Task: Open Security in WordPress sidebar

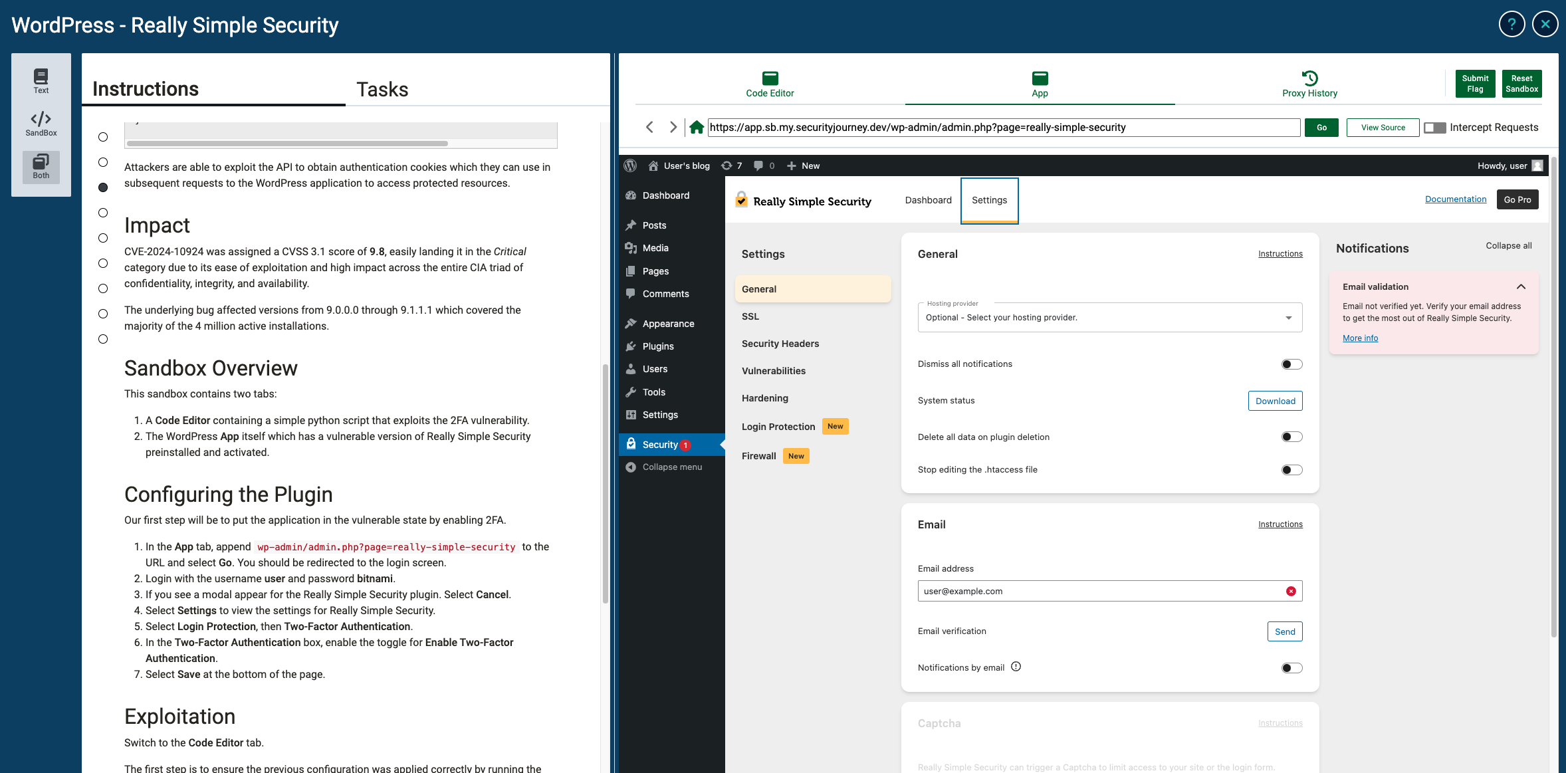Action: [671, 445]
